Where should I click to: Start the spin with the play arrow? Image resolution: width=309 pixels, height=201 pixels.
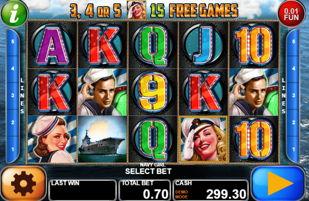(x=278, y=183)
